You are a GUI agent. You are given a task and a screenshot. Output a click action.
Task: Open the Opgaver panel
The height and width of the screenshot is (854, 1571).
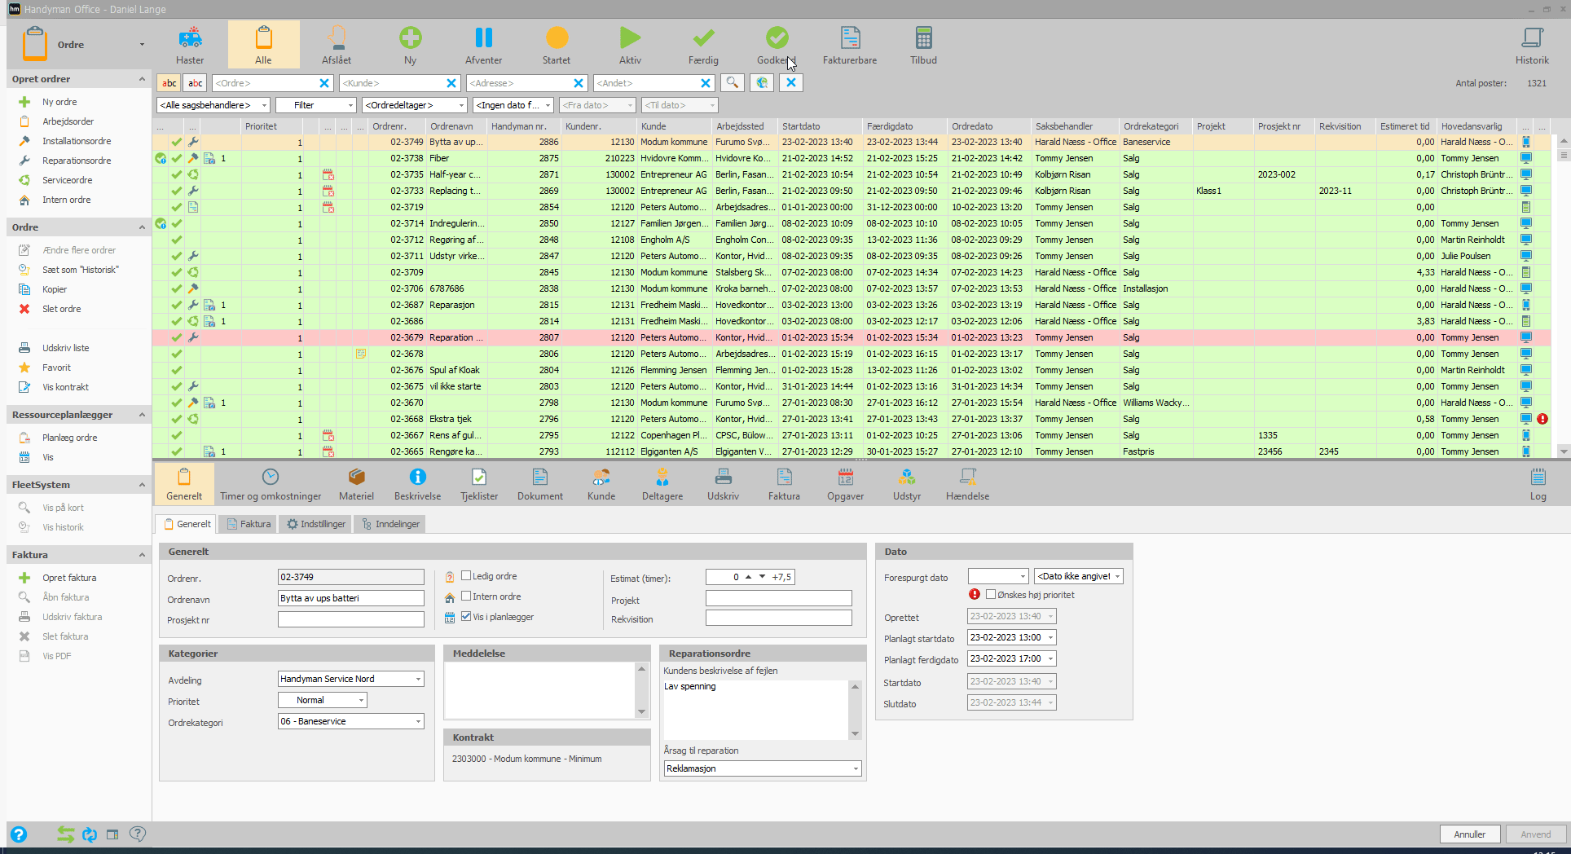pos(846,484)
